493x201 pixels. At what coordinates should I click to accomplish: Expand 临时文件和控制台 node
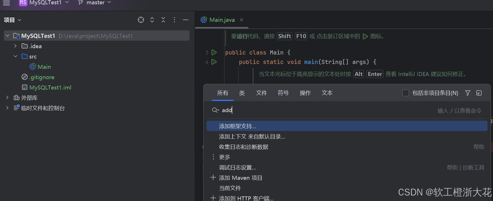(7, 108)
